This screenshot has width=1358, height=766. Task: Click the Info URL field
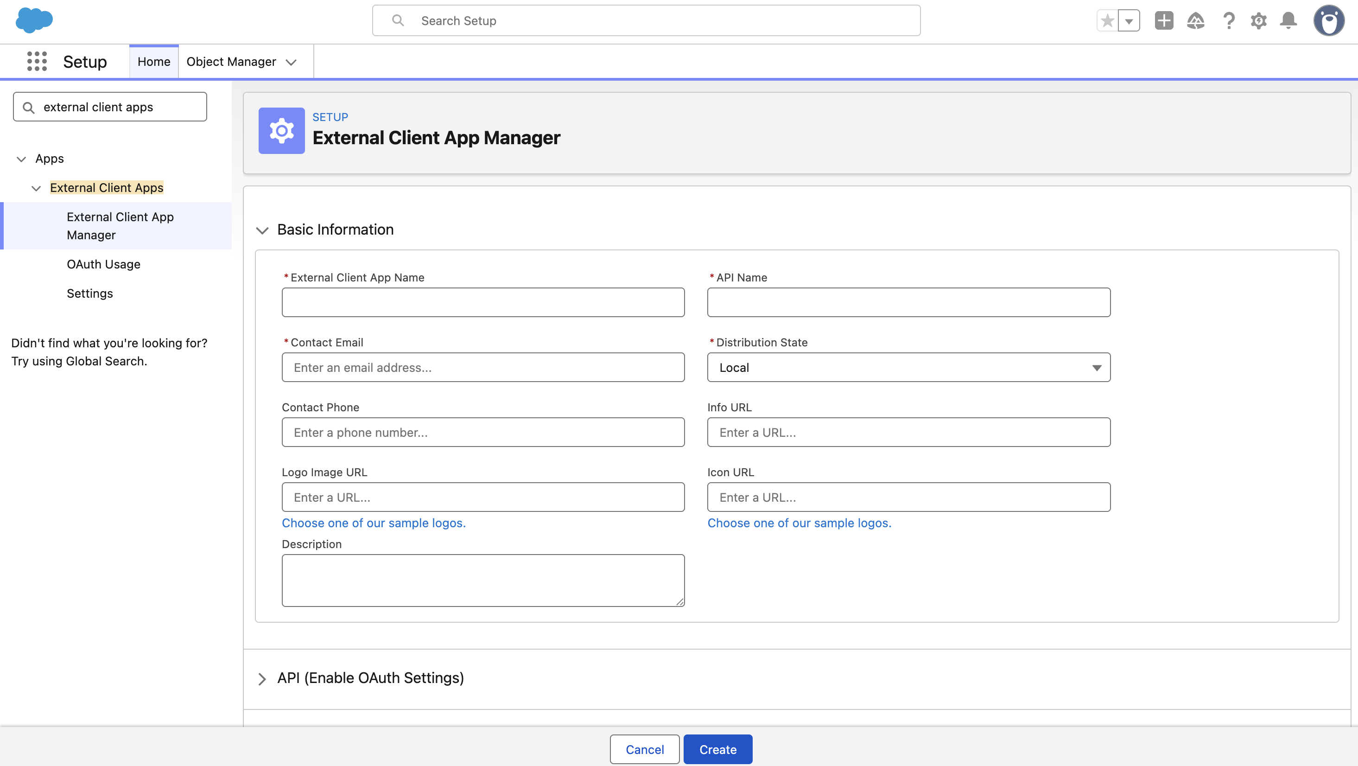[x=908, y=432]
